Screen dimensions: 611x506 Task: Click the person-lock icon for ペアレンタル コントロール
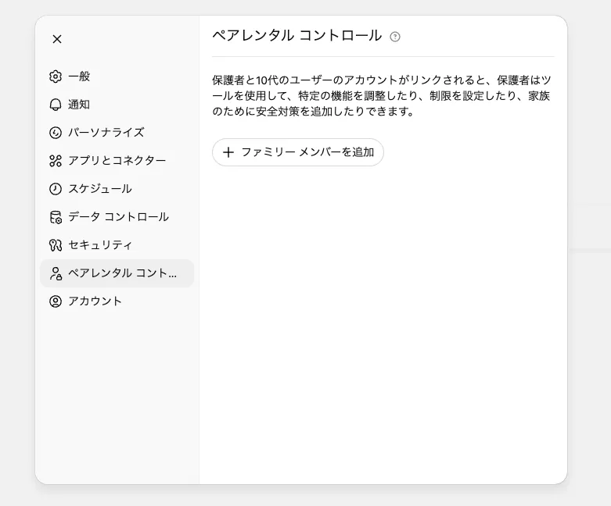point(56,273)
